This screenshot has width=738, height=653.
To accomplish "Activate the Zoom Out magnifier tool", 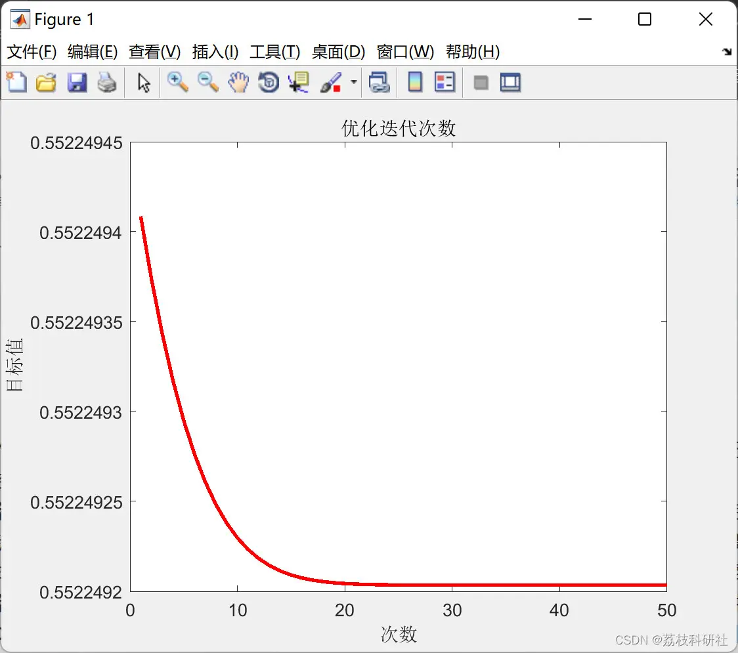I will 207,82.
